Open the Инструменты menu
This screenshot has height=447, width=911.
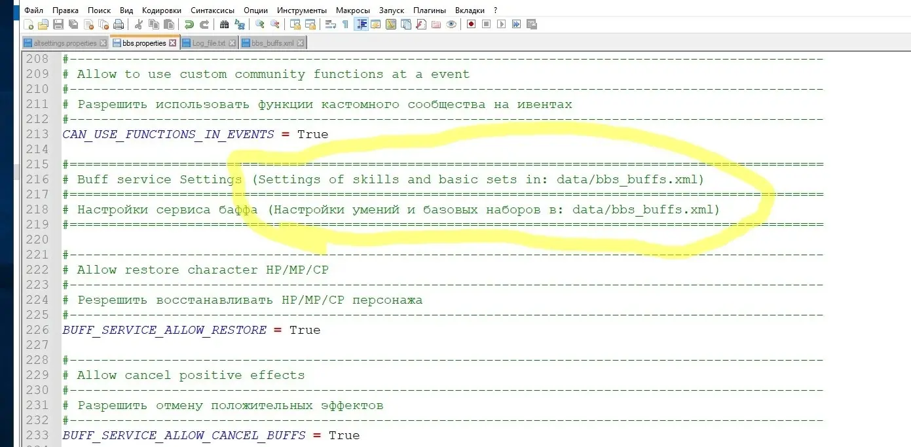[302, 10]
